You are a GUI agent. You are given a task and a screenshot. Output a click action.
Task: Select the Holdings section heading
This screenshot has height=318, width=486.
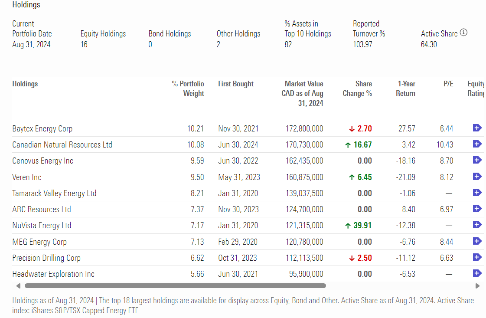[x=26, y=5]
